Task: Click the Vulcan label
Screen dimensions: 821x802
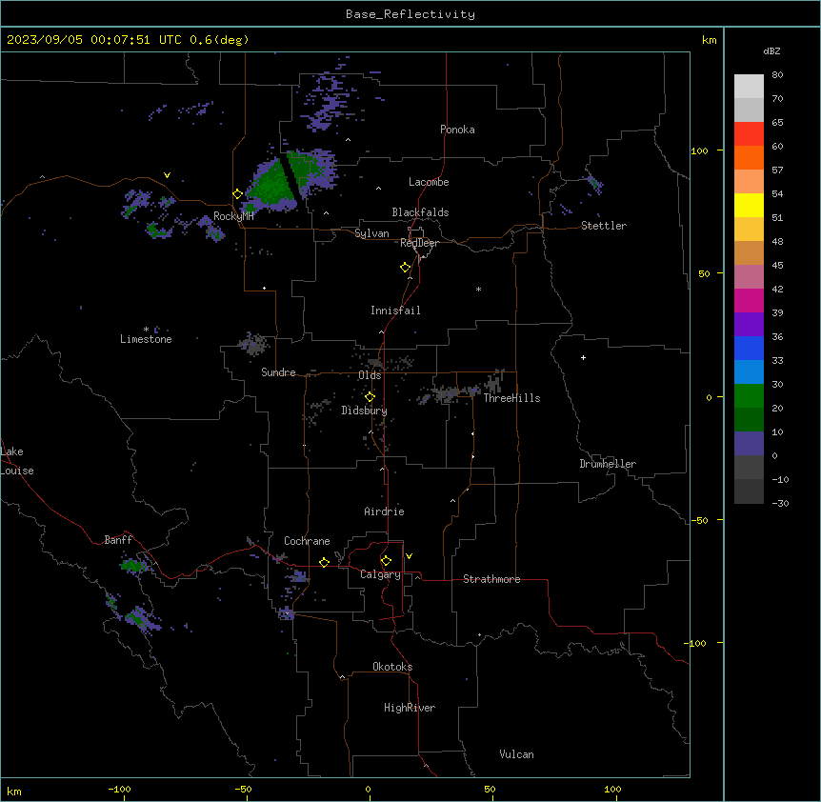Action: [x=517, y=754]
